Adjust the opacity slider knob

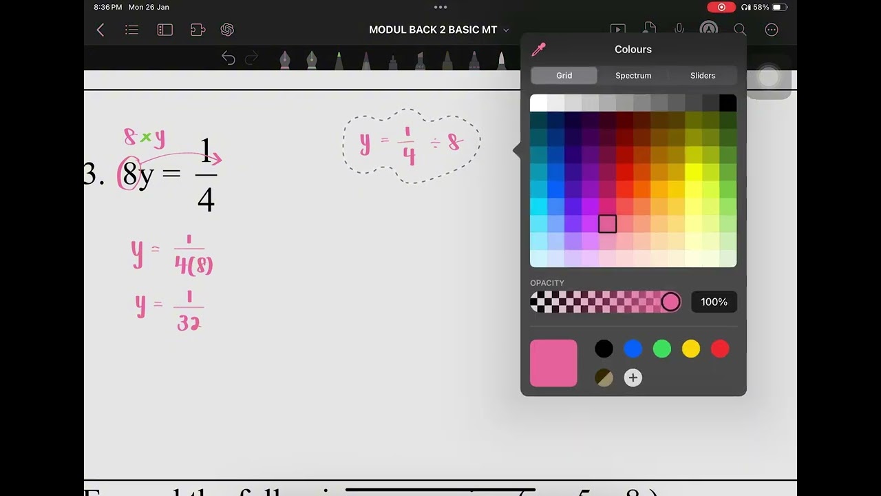670,302
